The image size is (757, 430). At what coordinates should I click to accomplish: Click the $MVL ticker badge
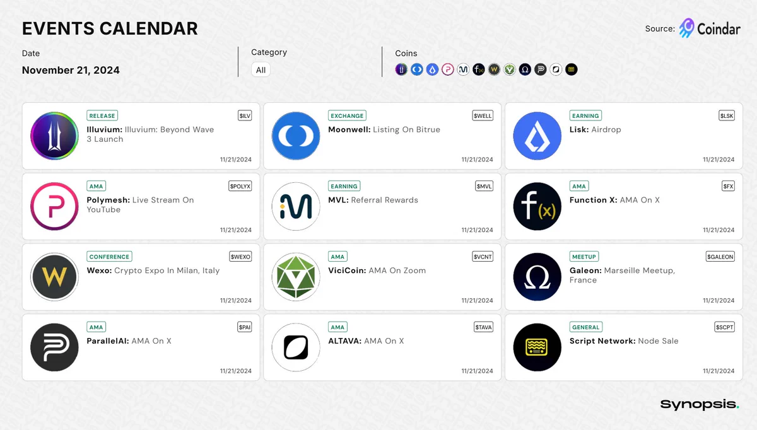pos(484,186)
